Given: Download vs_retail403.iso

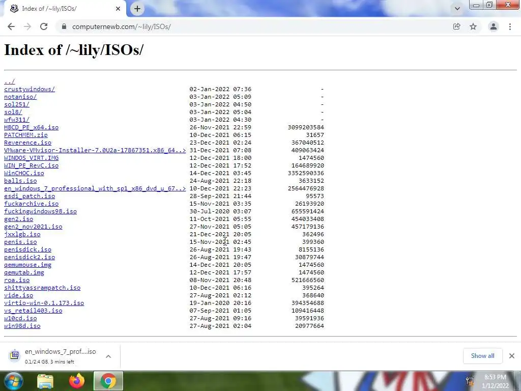Looking at the screenshot, I should [33, 311].
